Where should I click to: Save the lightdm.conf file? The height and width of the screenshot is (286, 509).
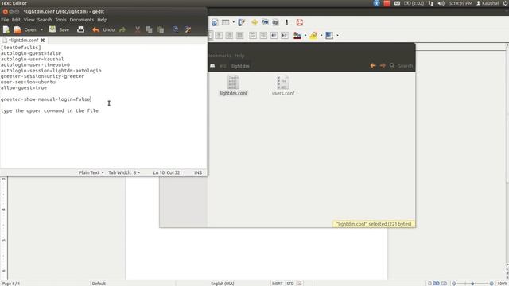point(59,30)
